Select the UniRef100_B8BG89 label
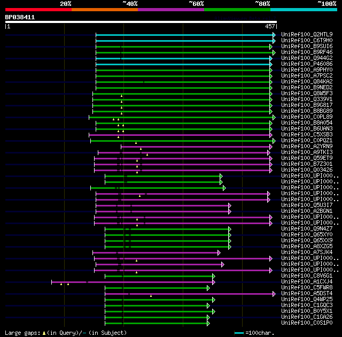Screen dimensions: 342x337 point(307,111)
